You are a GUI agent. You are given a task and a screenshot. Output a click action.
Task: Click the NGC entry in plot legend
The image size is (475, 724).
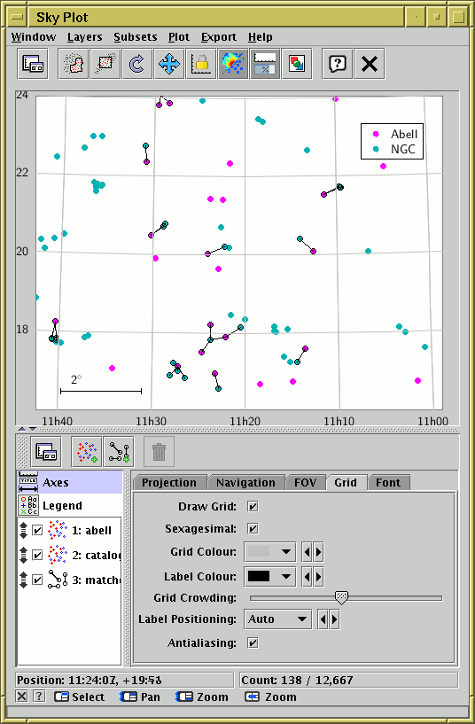pyautogui.click(x=394, y=149)
